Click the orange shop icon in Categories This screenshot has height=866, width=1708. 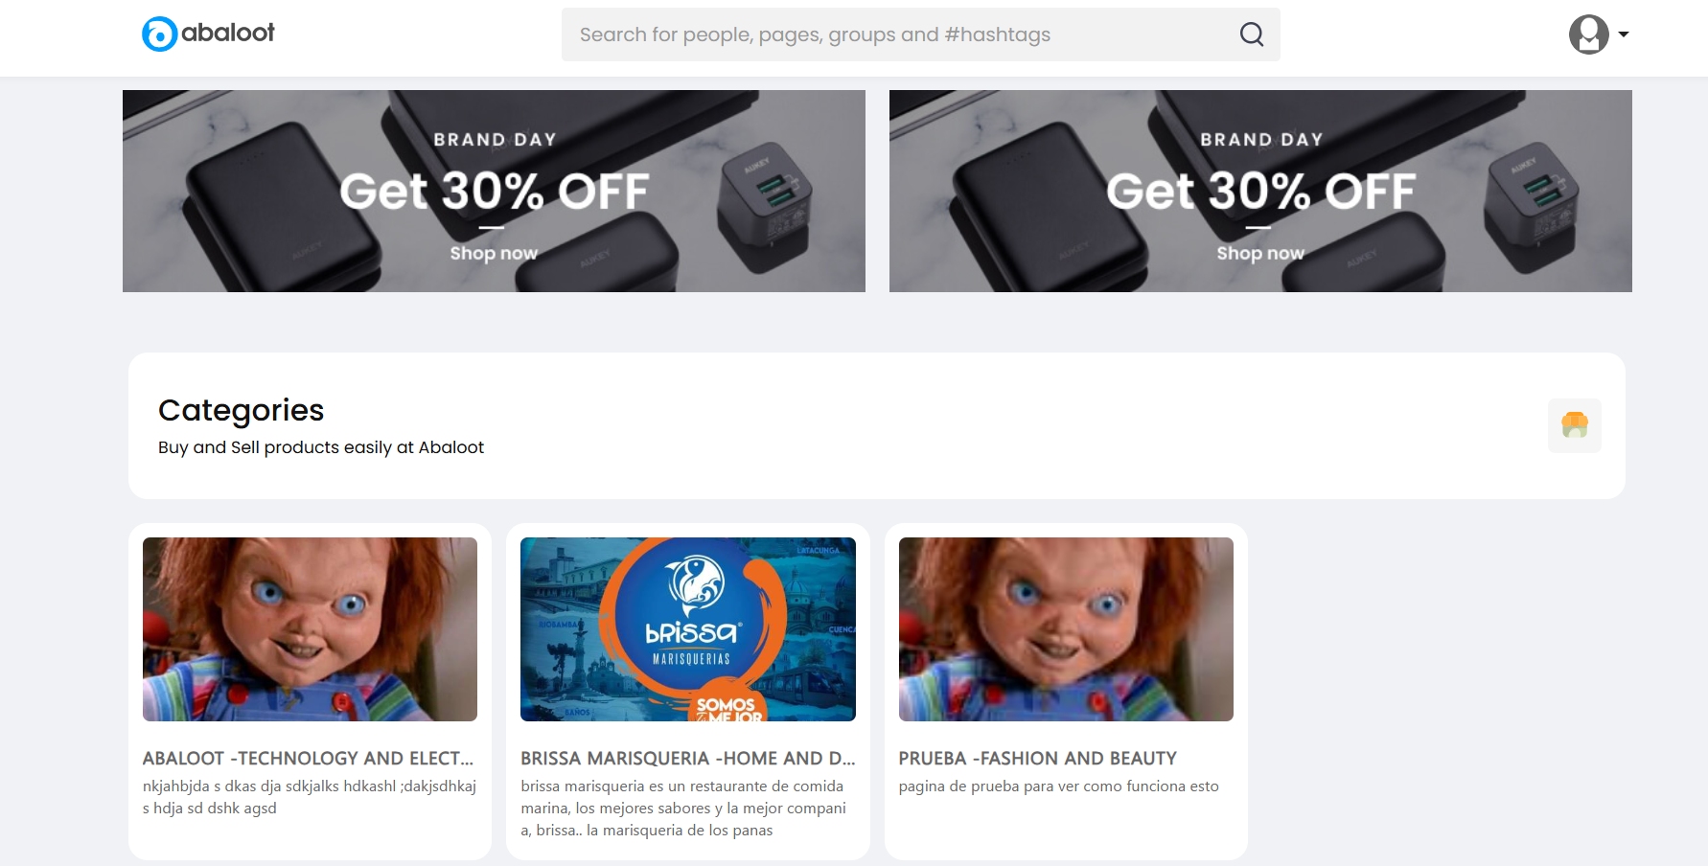pyautogui.click(x=1575, y=425)
